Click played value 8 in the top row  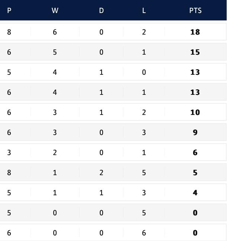tap(9, 32)
